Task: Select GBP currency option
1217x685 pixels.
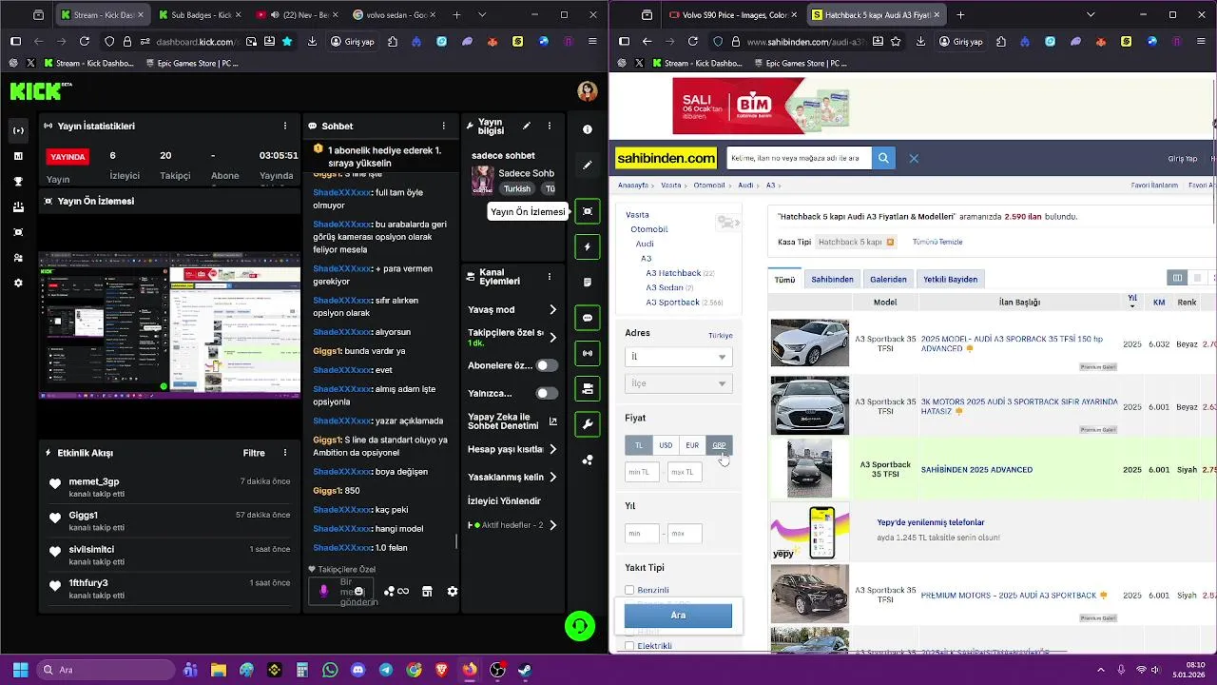Action: pos(719,445)
